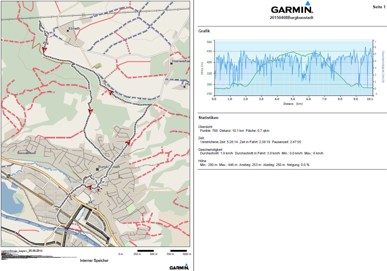
Task: Select the Grafik section heading
Action: [x=204, y=31]
